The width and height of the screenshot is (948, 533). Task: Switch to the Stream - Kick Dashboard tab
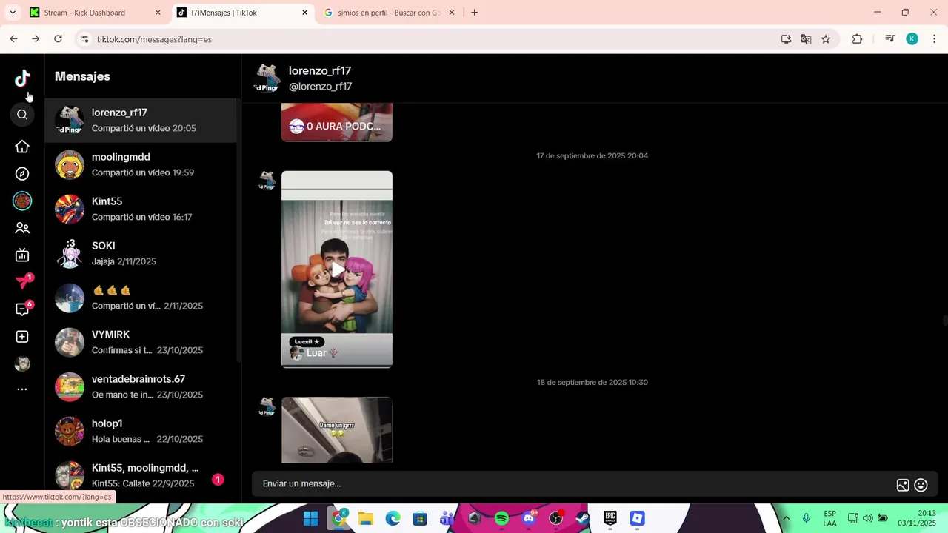pyautogui.click(x=94, y=13)
